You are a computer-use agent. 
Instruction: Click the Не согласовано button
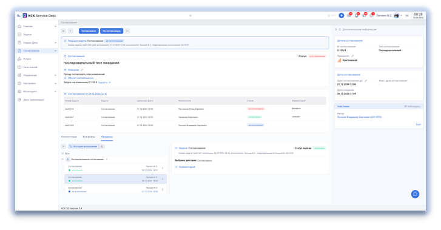(112, 31)
